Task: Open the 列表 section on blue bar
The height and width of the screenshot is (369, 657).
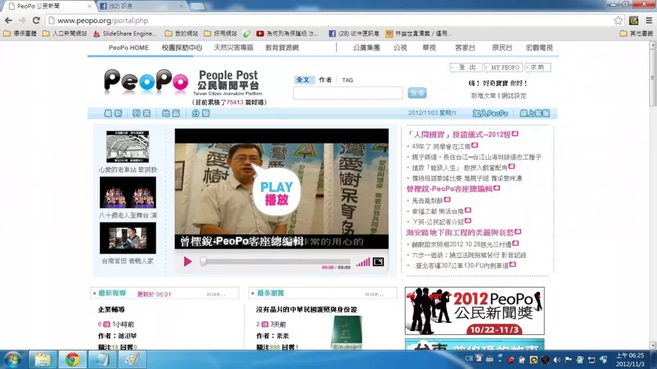Action: tap(142, 113)
